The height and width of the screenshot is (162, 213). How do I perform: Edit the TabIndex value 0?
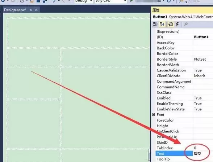(x=195, y=148)
